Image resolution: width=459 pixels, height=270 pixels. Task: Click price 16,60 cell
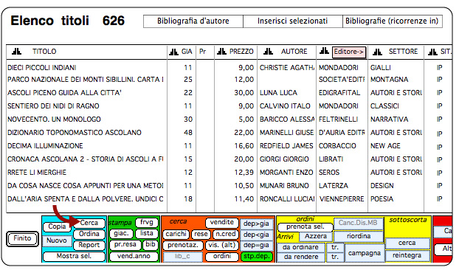click(244, 146)
